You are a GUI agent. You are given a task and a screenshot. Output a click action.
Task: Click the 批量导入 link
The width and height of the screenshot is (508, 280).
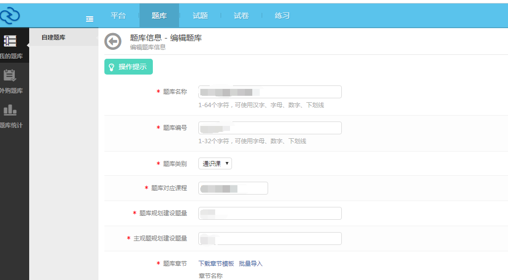pyautogui.click(x=251, y=264)
